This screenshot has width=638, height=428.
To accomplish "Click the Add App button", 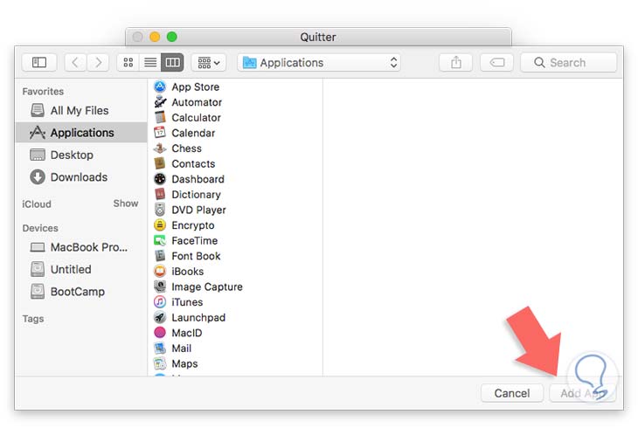I will pyautogui.click(x=583, y=393).
